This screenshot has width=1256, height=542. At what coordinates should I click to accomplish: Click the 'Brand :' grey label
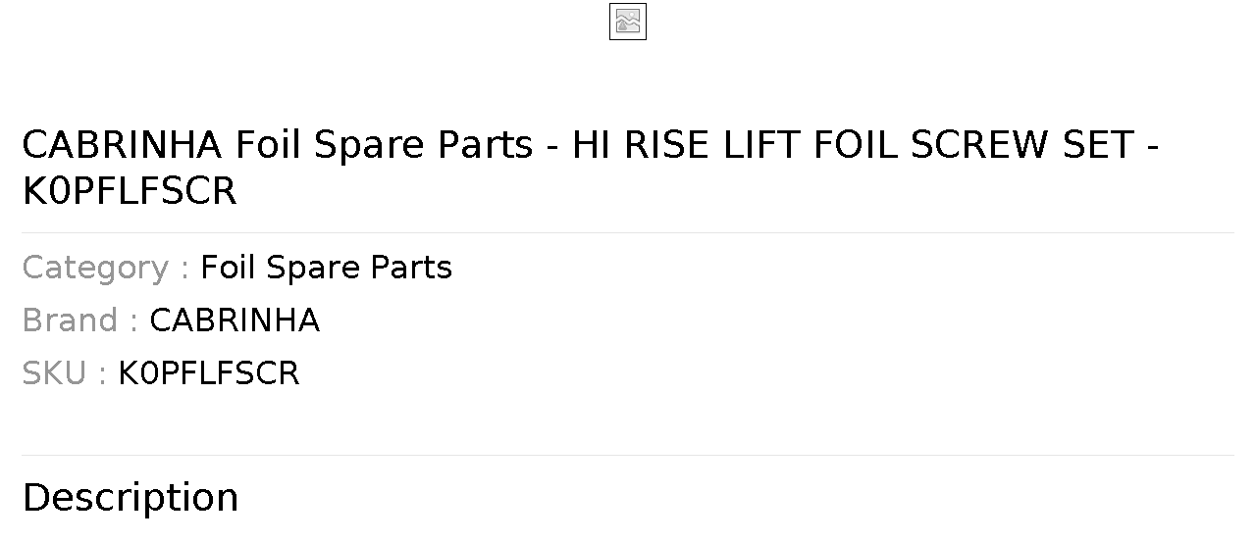[79, 320]
